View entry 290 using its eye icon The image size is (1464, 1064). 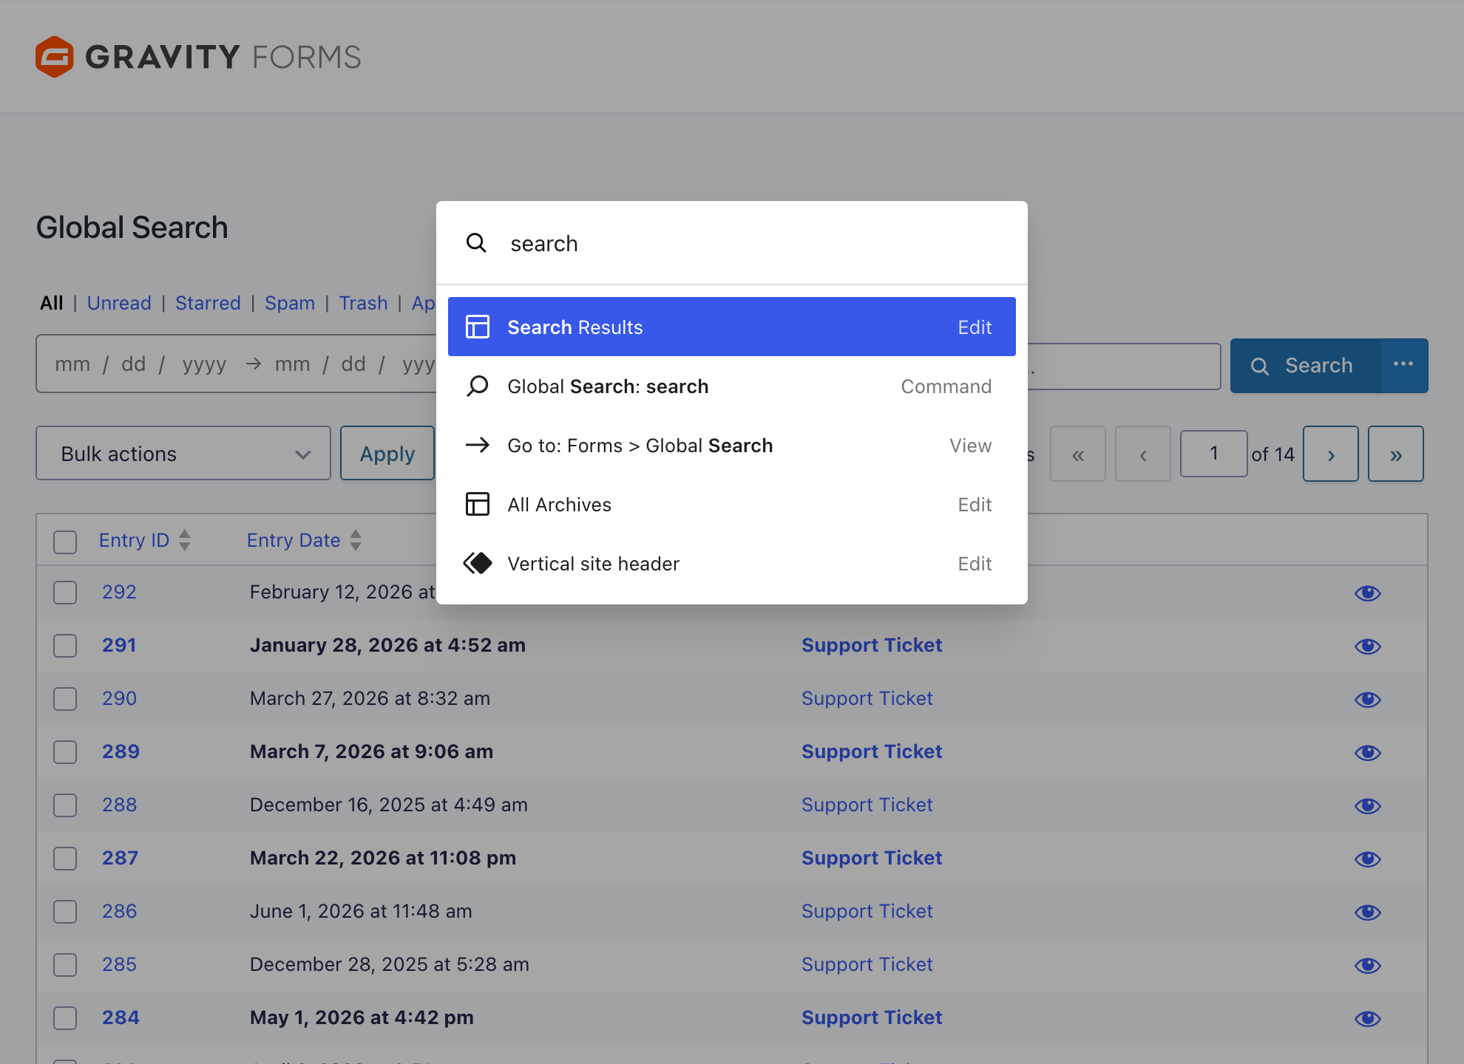click(1368, 699)
